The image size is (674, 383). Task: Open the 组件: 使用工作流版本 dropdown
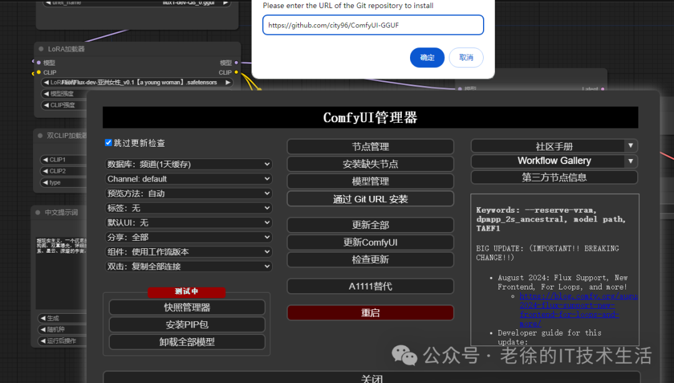pyautogui.click(x=188, y=252)
